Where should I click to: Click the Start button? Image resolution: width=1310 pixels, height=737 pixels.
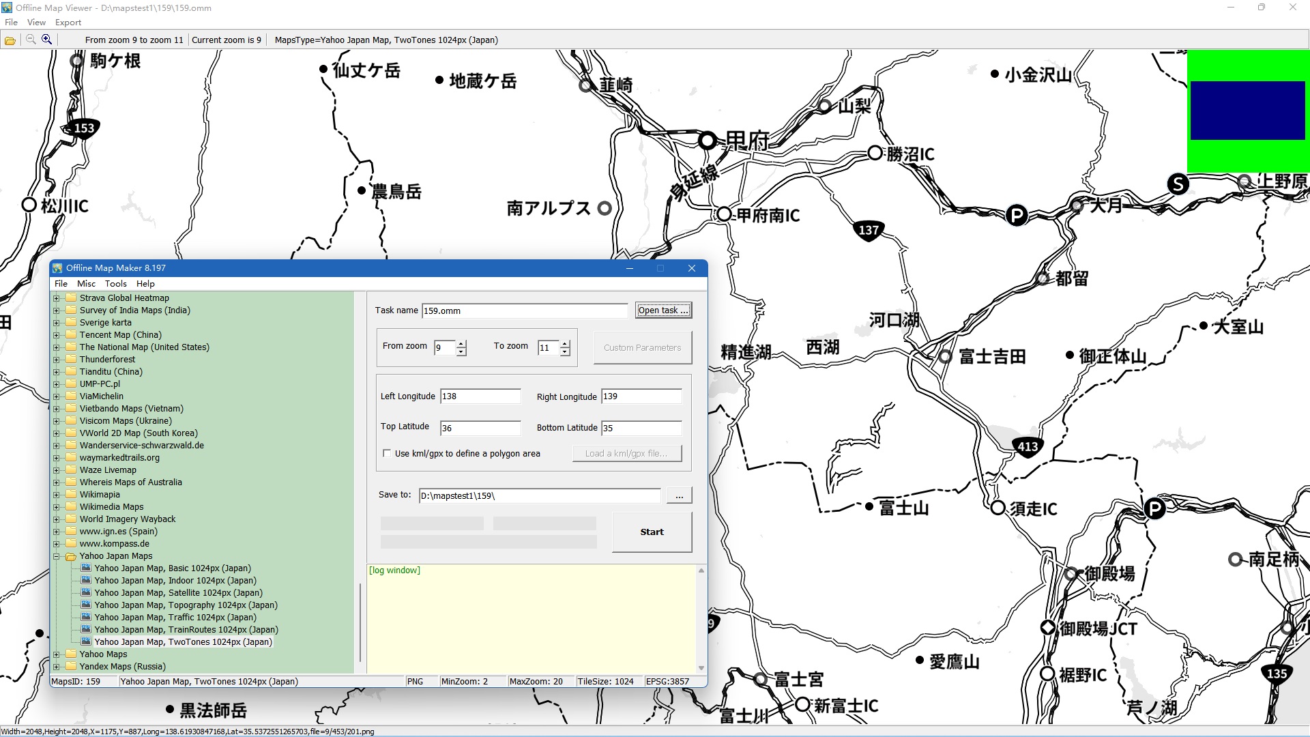[652, 532]
